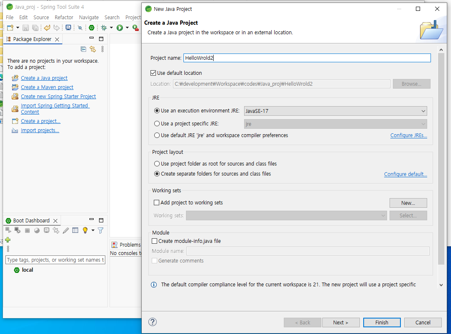Click Create new Spring Starter Project link
The height and width of the screenshot is (334, 451).
[x=59, y=97]
